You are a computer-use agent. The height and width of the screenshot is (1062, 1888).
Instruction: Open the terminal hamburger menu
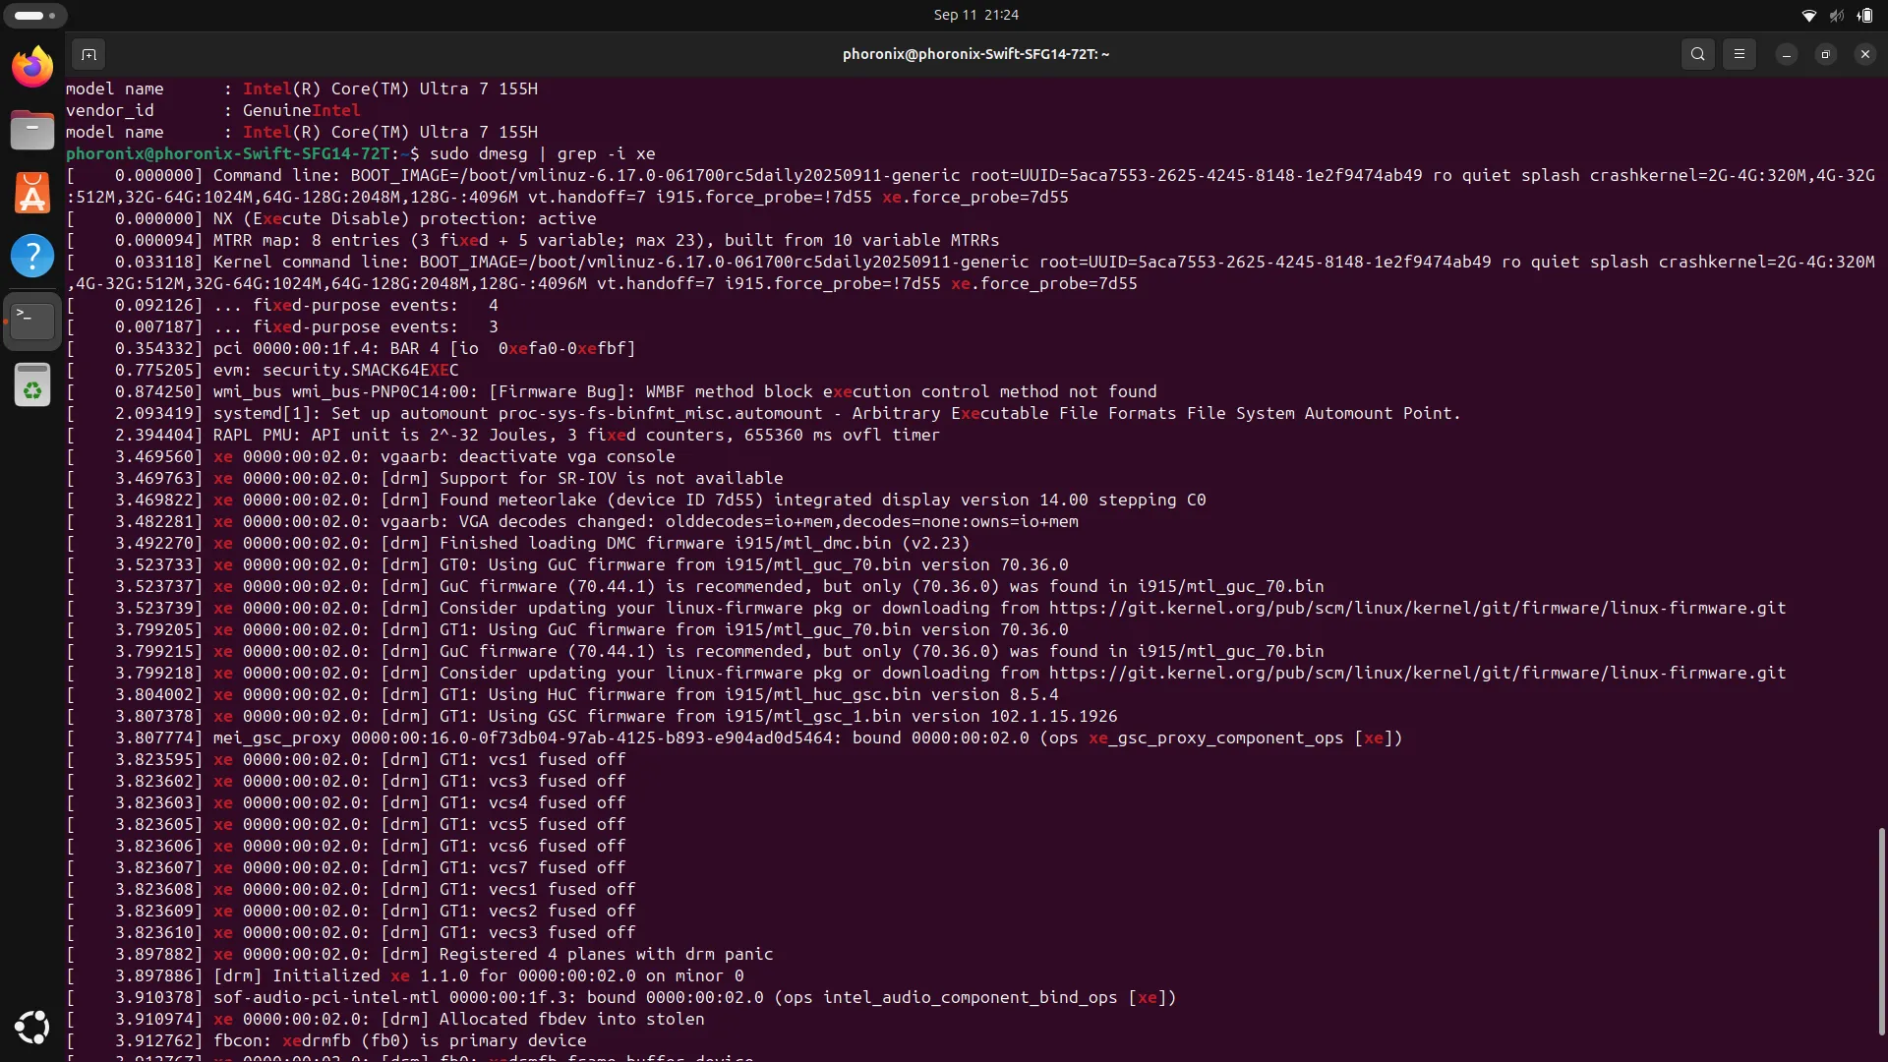[1740, 54]
